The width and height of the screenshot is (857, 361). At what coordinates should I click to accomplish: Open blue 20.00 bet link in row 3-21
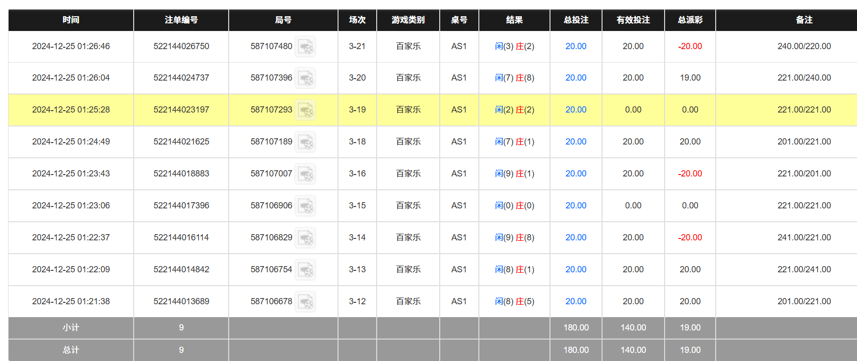pos(576,46)
